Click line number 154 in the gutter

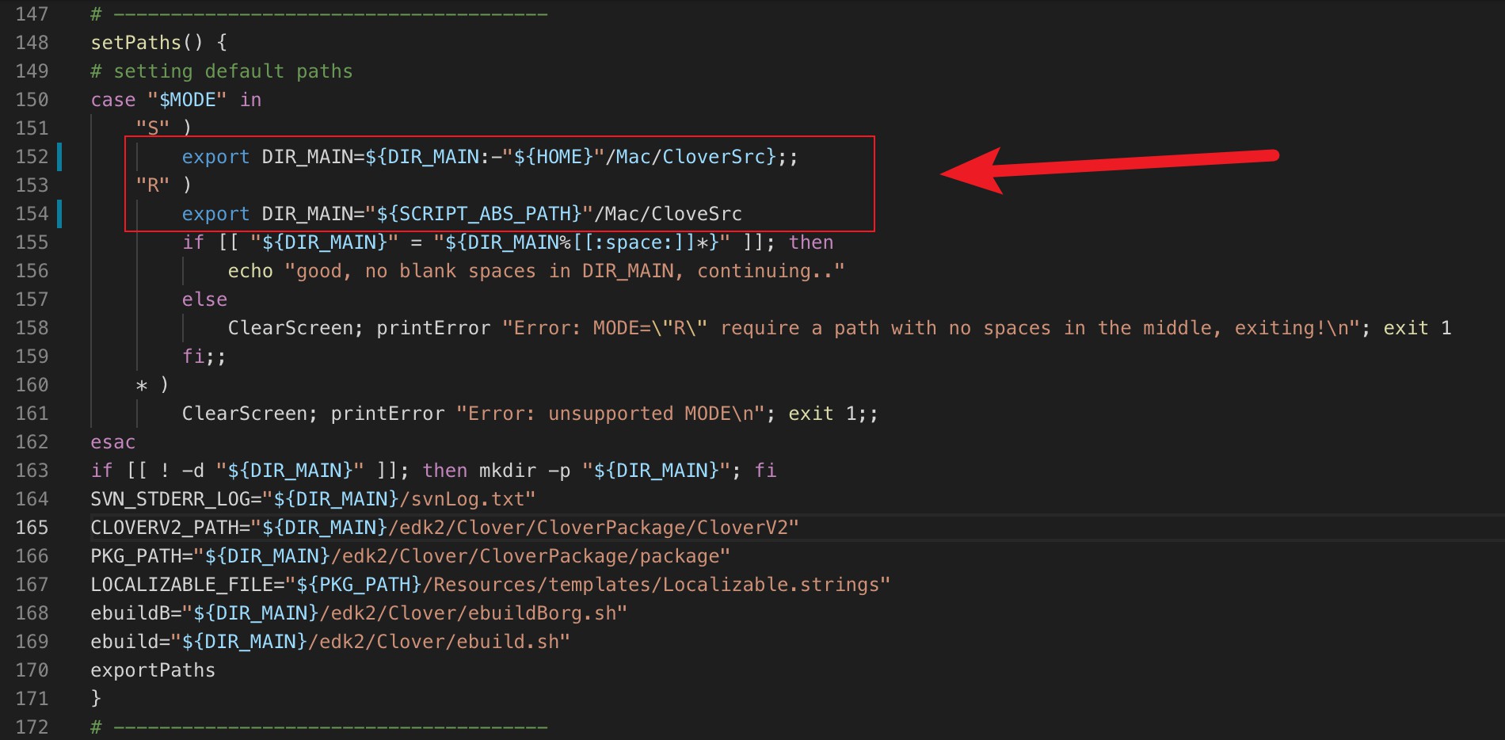click(x=32, y=214)
